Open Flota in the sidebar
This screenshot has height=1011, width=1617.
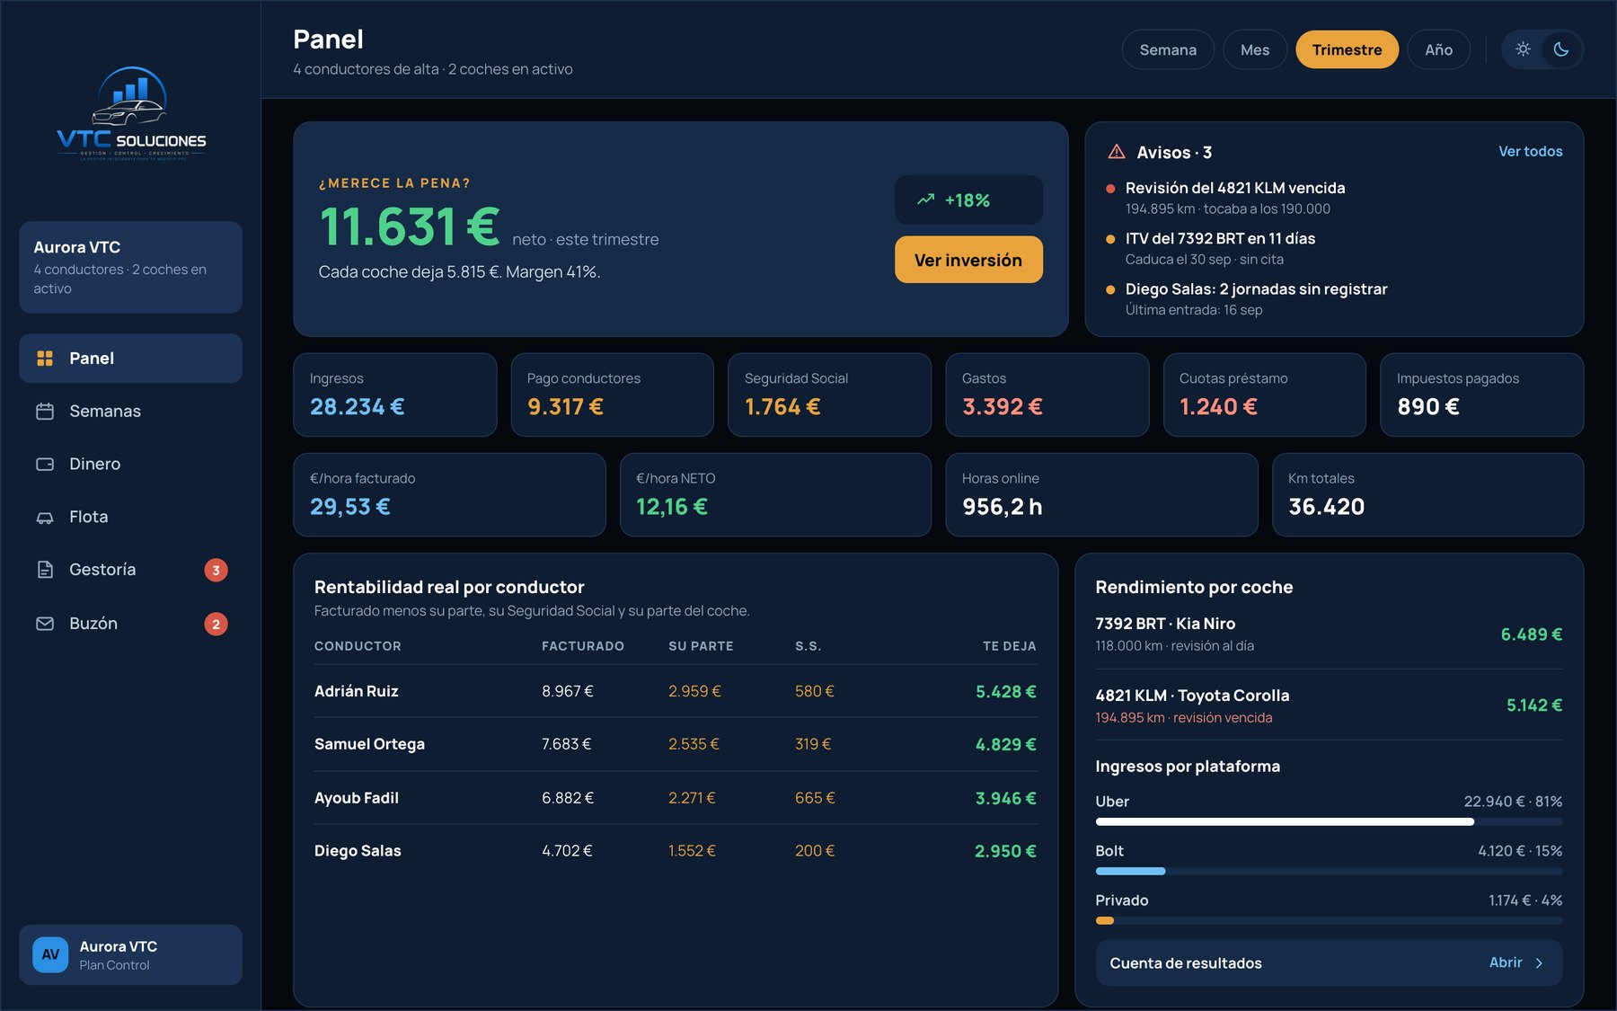point(130,517)
